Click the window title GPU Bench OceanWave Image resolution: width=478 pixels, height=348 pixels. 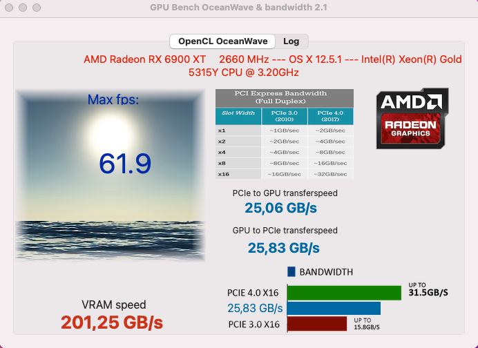(239, 8)
